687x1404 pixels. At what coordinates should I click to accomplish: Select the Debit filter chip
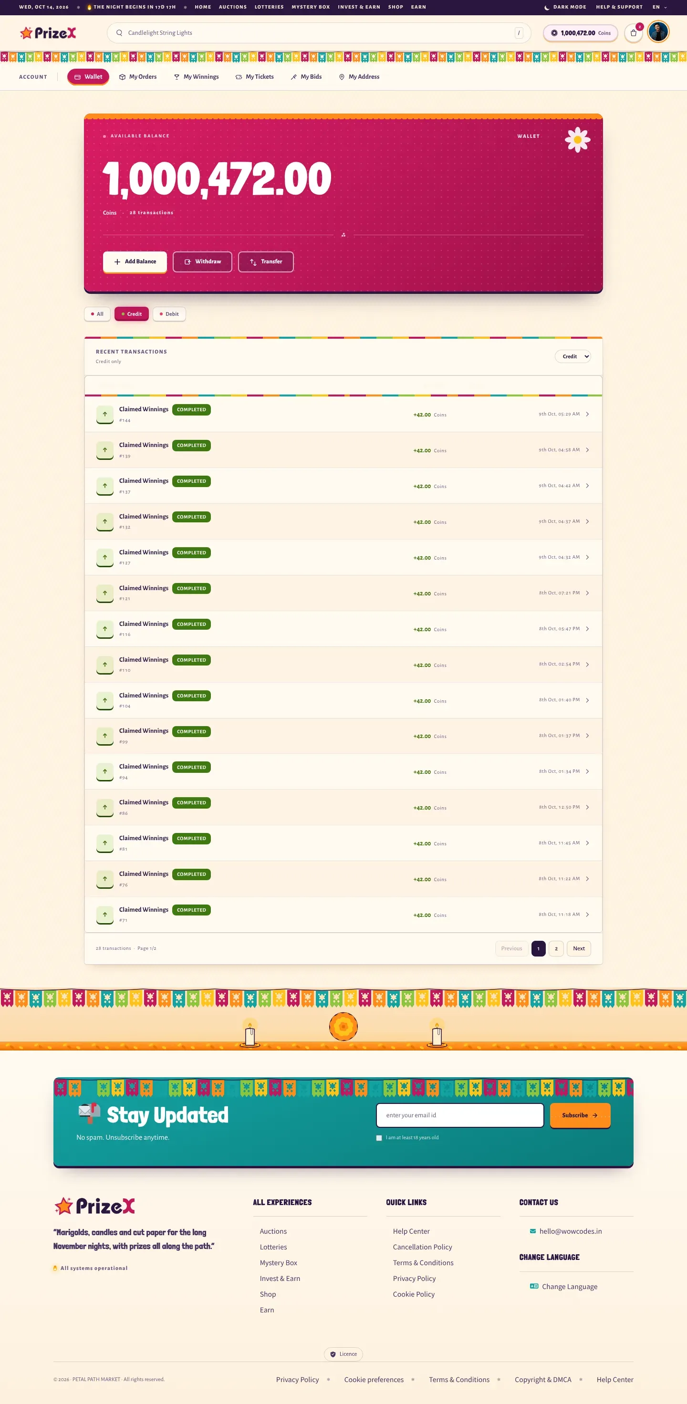coord(169,314)
